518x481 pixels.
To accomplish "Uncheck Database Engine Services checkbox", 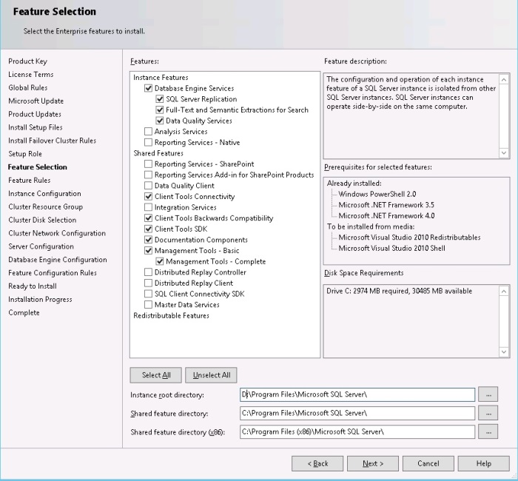I will click(x=148, y=88).
